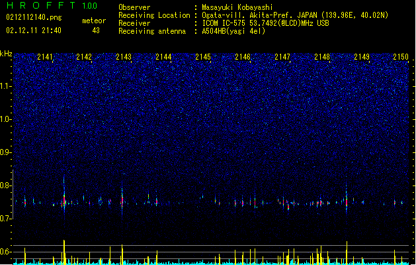The height and width of the screenshot is (265, 416).
Task: Click the HROFFT title text
Action: coord(42,5)
